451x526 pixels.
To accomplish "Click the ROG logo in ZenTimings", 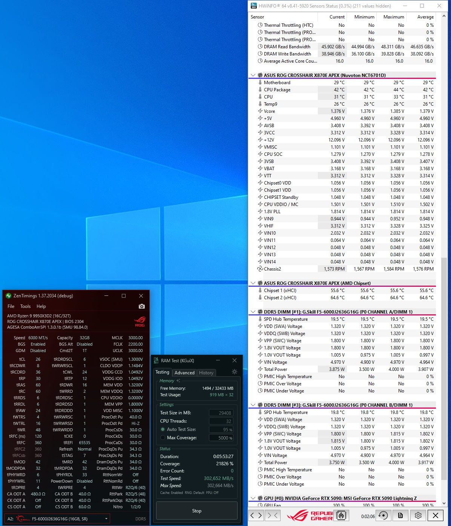I will point(140,322).
